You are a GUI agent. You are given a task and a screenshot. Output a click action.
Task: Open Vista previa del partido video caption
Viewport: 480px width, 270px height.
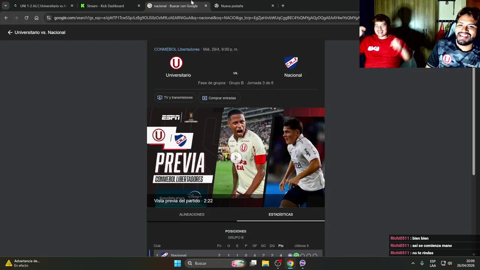[x=183, y=201]
